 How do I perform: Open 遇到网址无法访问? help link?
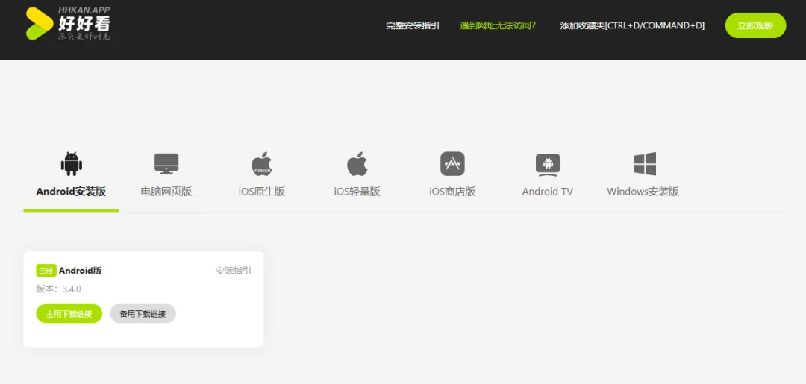click(498, 25)
